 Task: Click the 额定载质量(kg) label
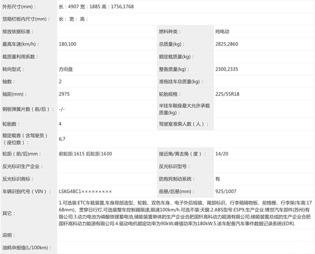coord(176,56)
